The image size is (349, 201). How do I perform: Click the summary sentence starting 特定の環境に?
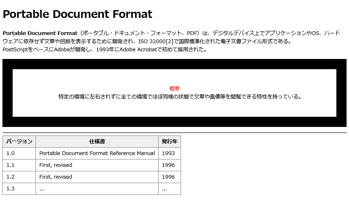tap(180, 96)
